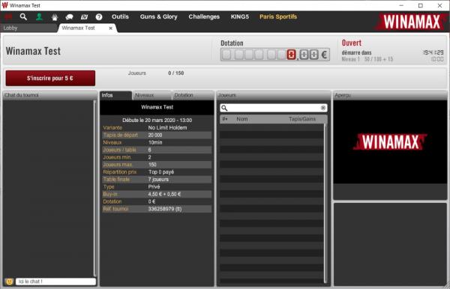The image size is (450, 289).
Task: Click the magnifier search icon in top toolbar
Action: (23, 17)
